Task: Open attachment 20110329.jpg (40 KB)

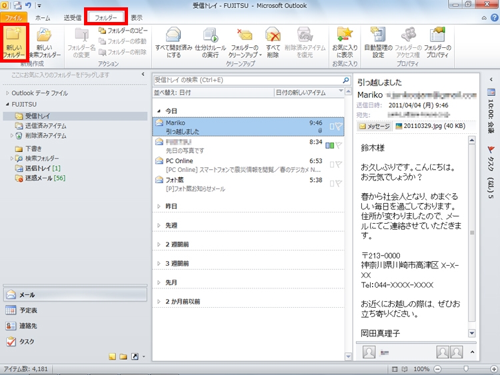Action: 431,126
